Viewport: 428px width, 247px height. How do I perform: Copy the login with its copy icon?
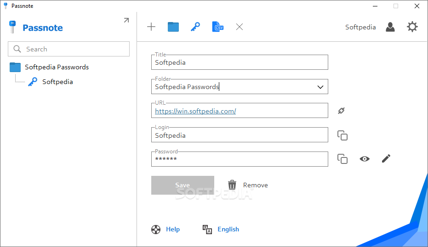[342, 135]
